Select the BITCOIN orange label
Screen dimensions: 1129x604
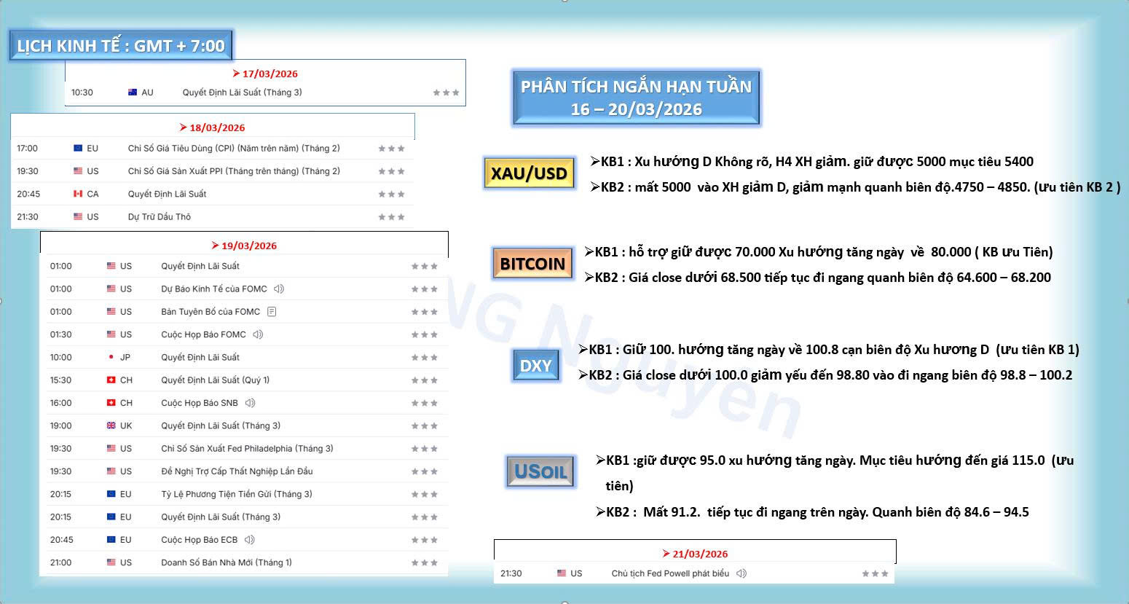click(x=532, y=263)
